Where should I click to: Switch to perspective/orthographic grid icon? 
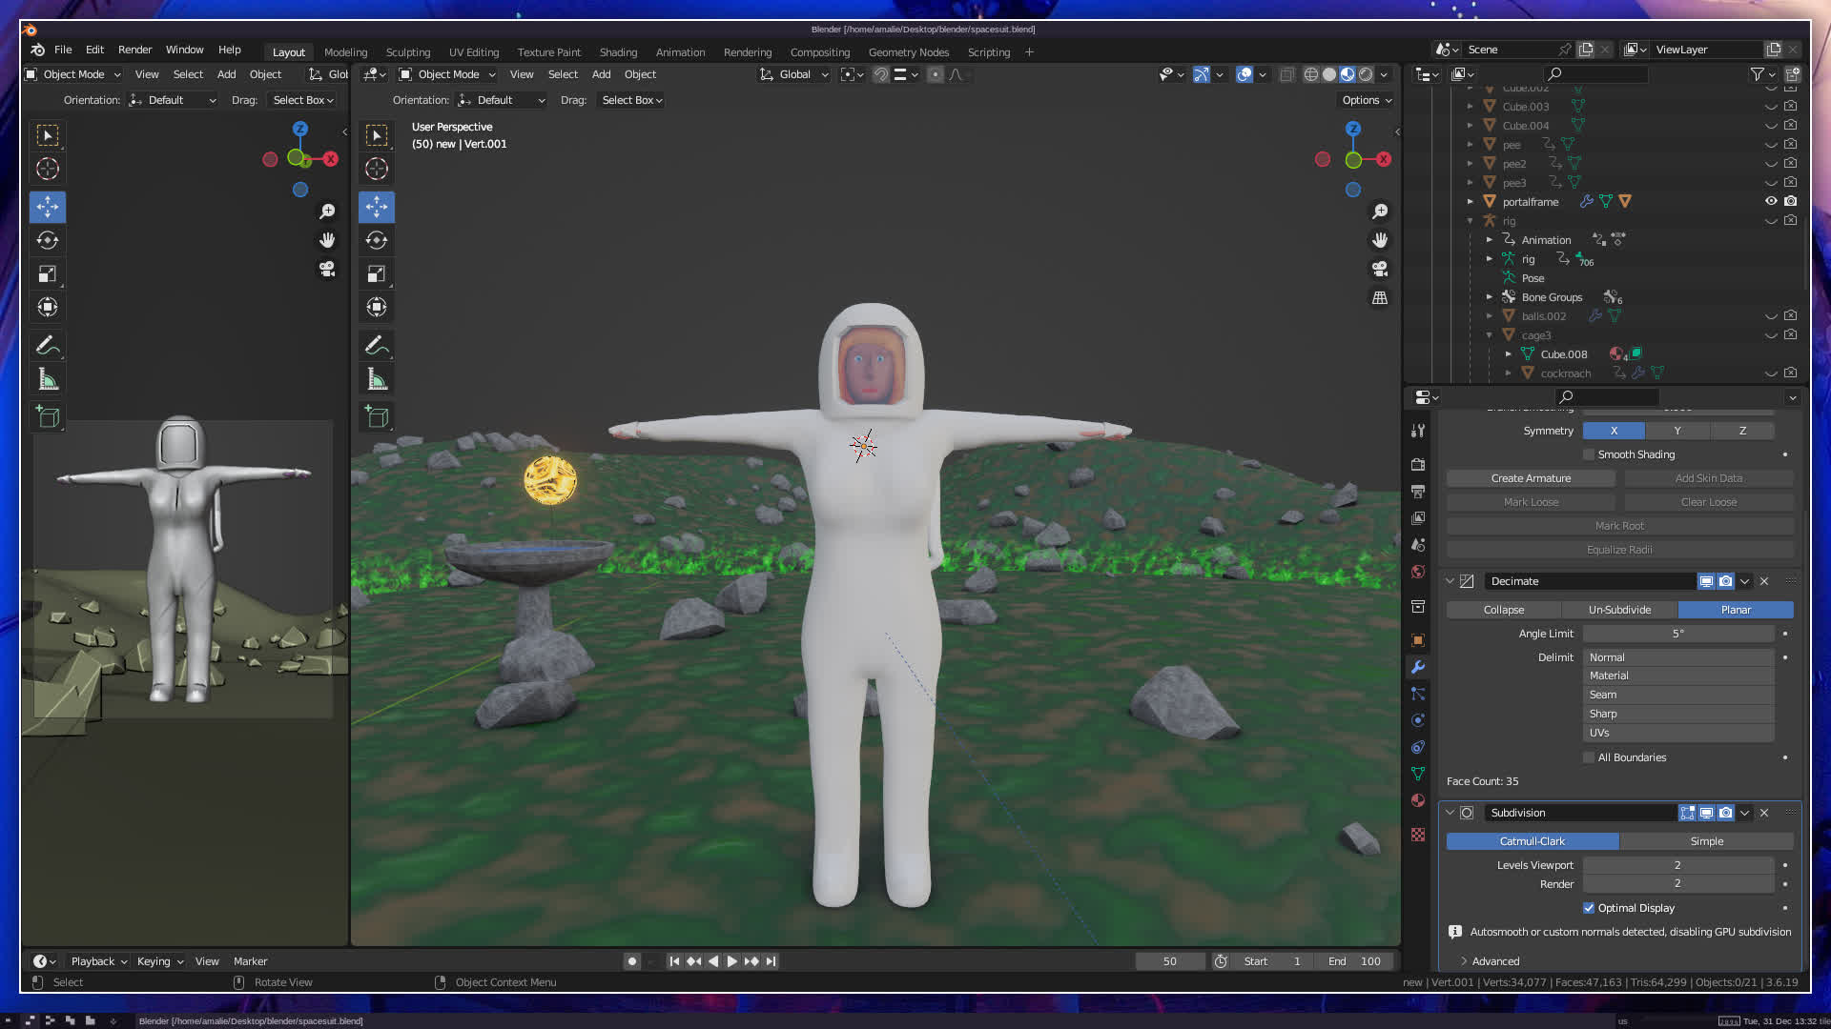pyautogui.click(x=1379, y=298)
